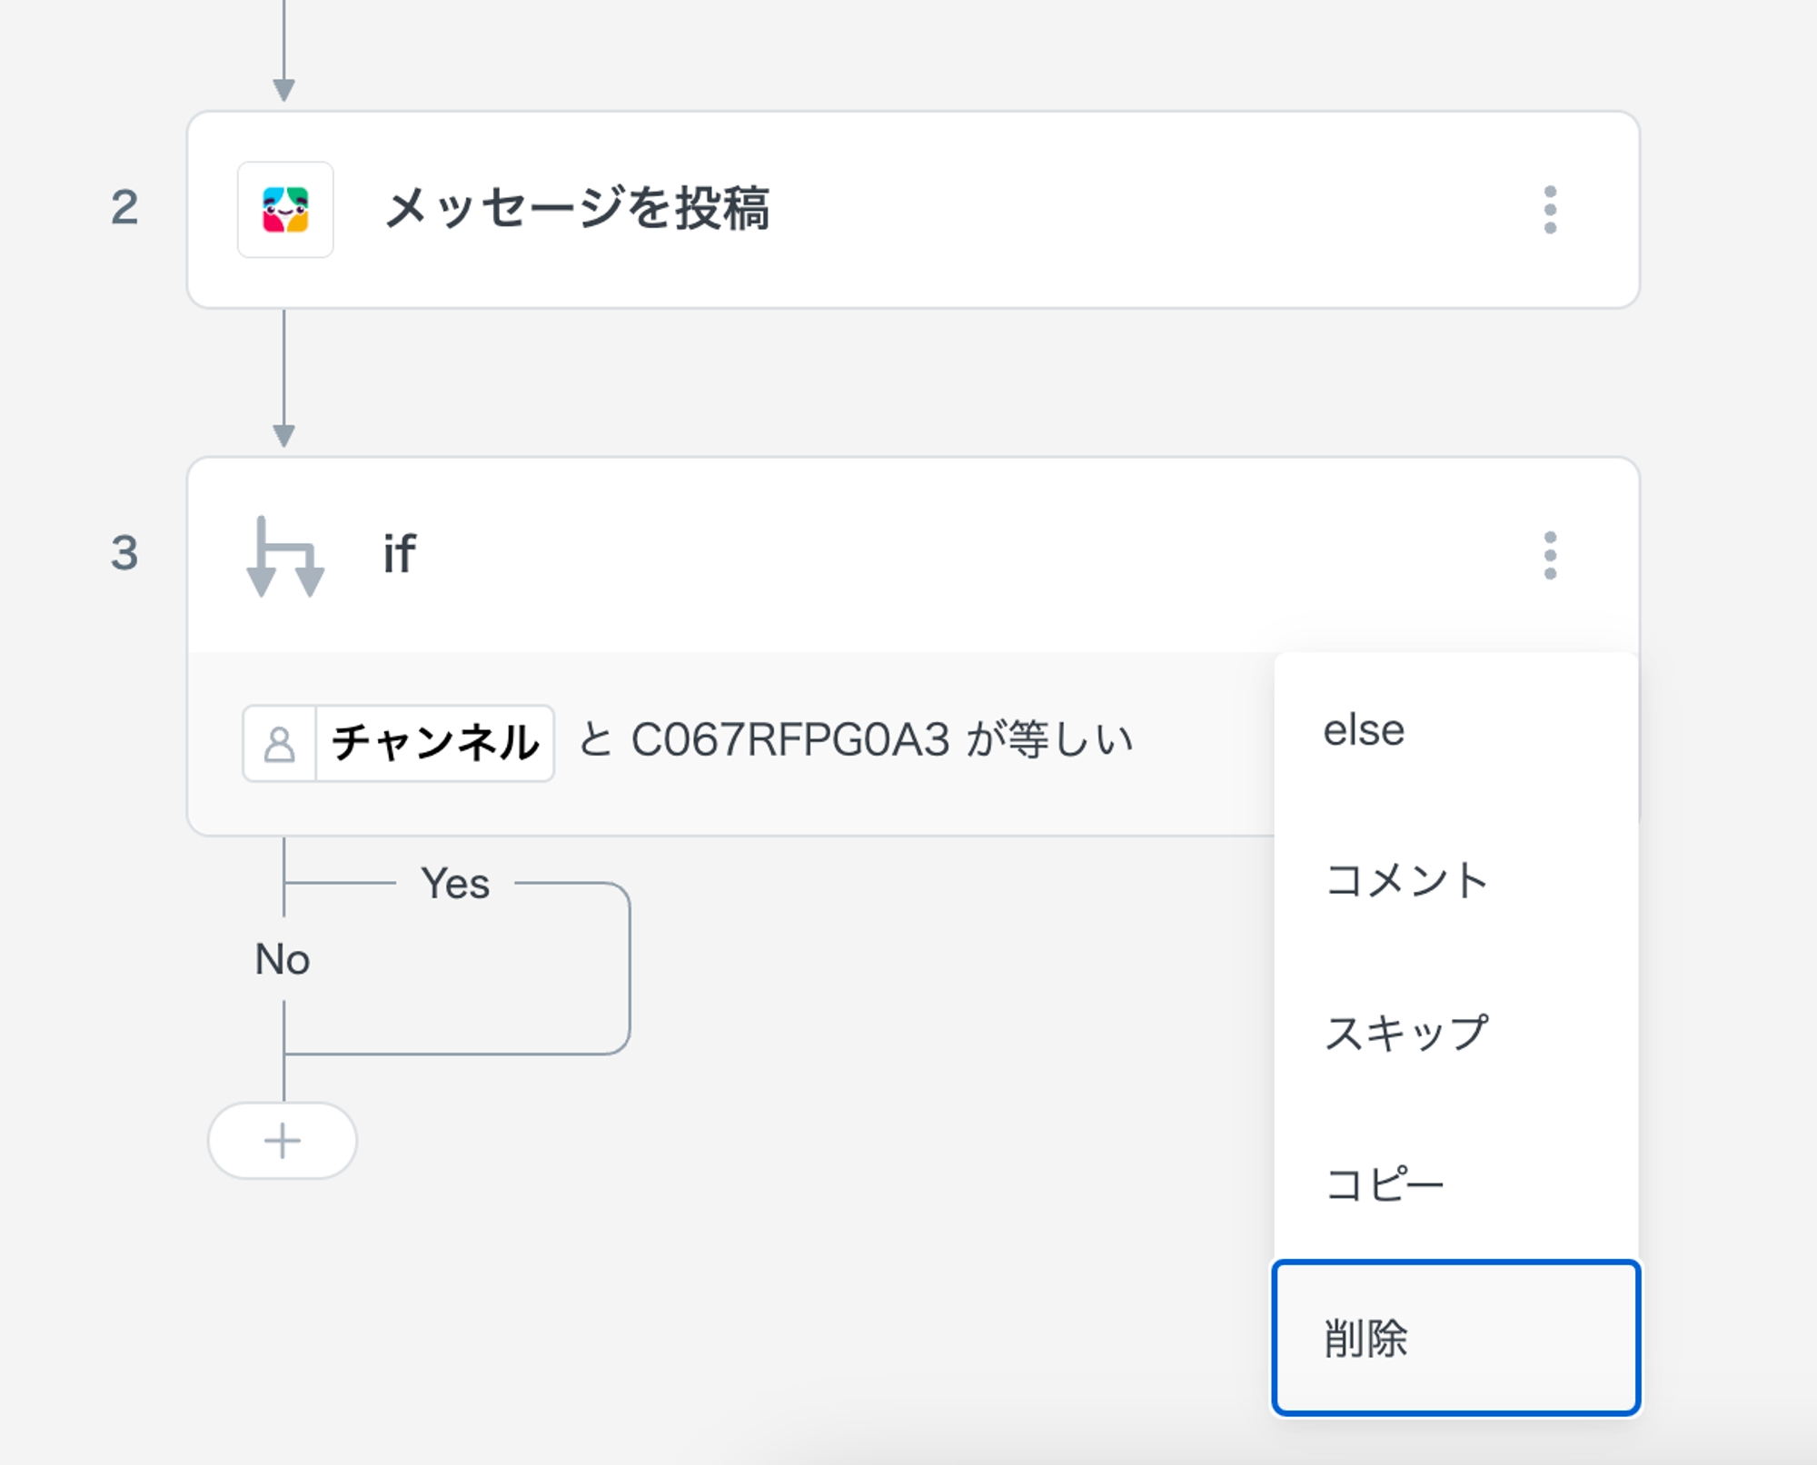
Task: Click the チャンネル variable chip
Action: (435, 743)
